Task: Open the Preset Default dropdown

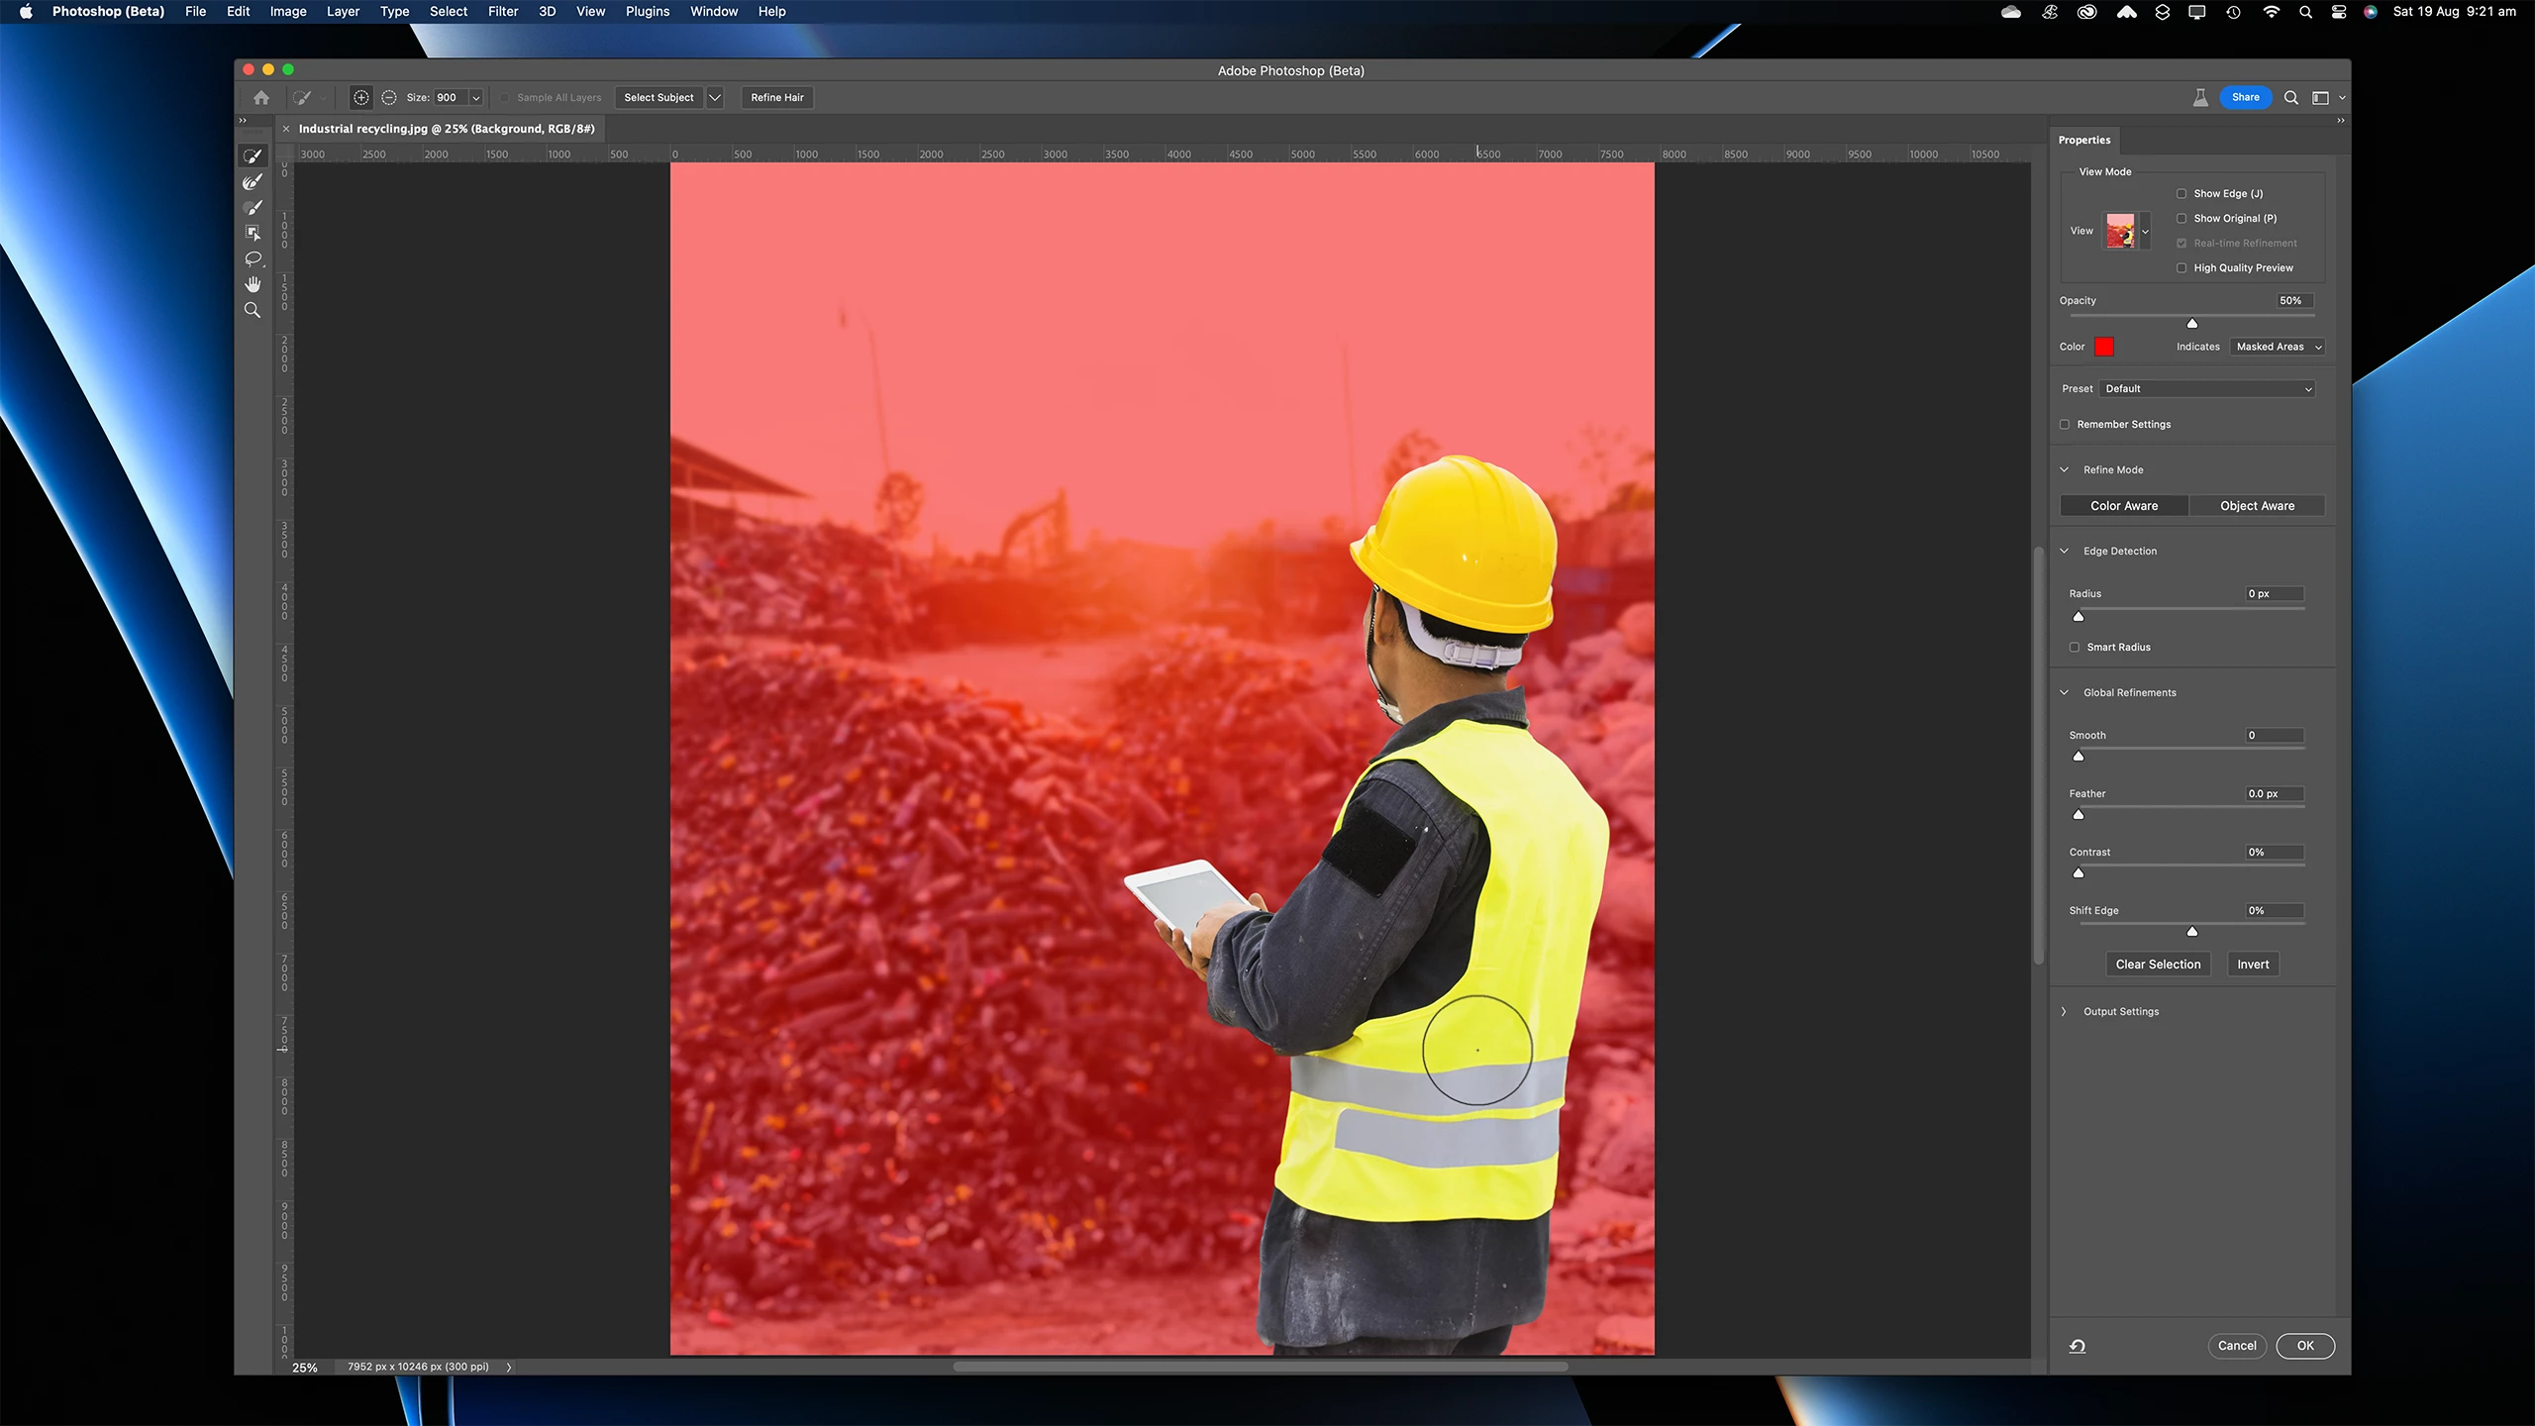Action: click(x=2207, y=389)
